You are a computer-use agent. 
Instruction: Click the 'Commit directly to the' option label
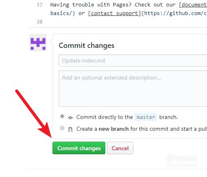point(105,117)
